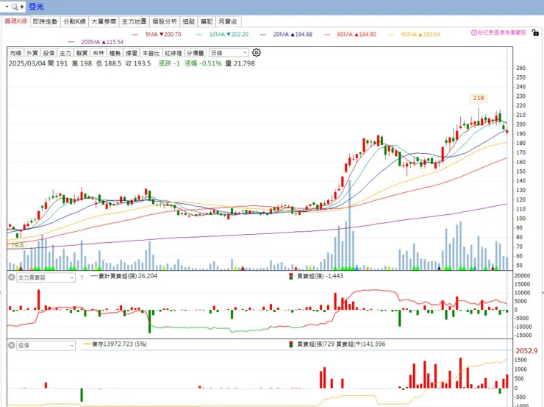Switch to the 主力地圖 tab
544x407 pixels.
tap(134, 21)
